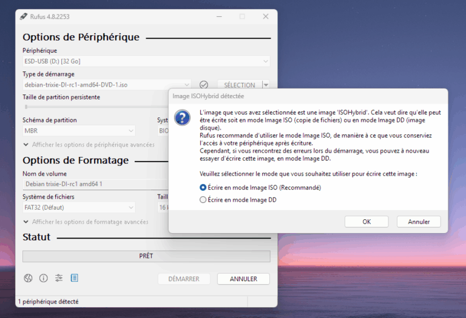Open the SÉLECTION split-button arrow
This screenshot has height=318, width=466.
(266, 85)
